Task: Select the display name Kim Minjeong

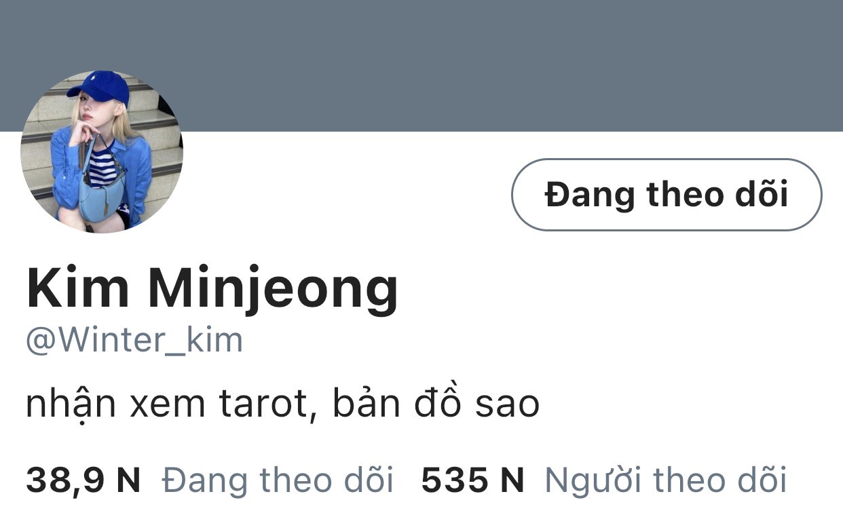Action: pyautogui.click(x=212, y=289)
